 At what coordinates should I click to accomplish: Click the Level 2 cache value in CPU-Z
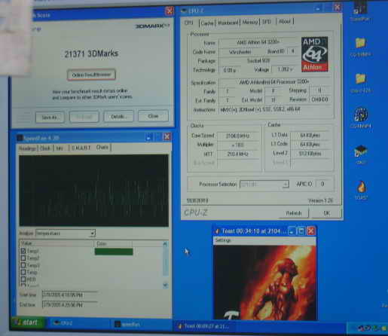pyautogui.click(x=310, y=154)
